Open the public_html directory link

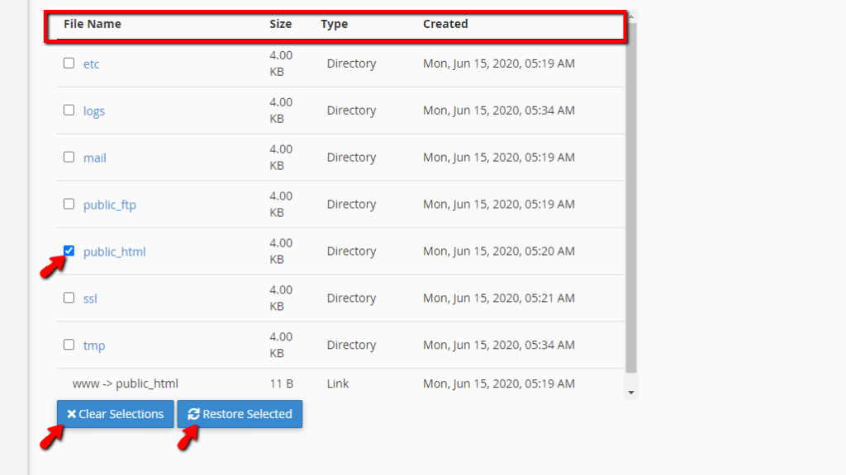pos(114,252)
